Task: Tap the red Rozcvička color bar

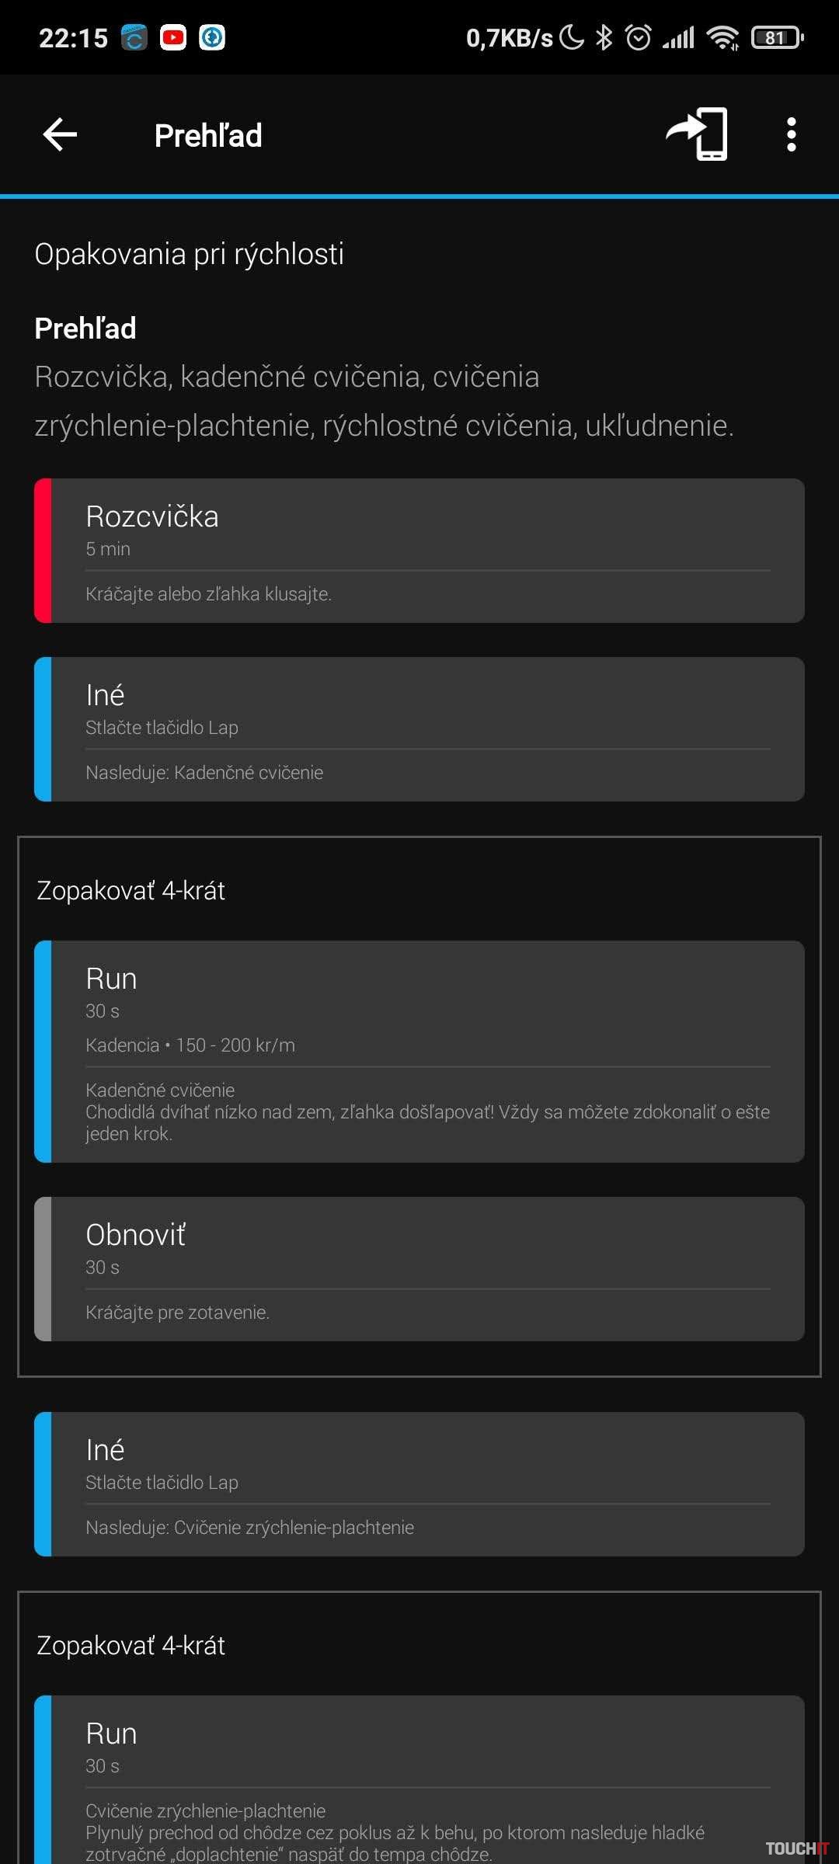Action: 44,551
